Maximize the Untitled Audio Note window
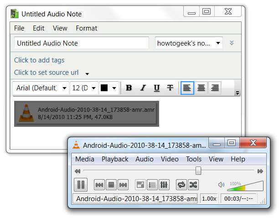 pyautogui.click(x=207, y=12)
